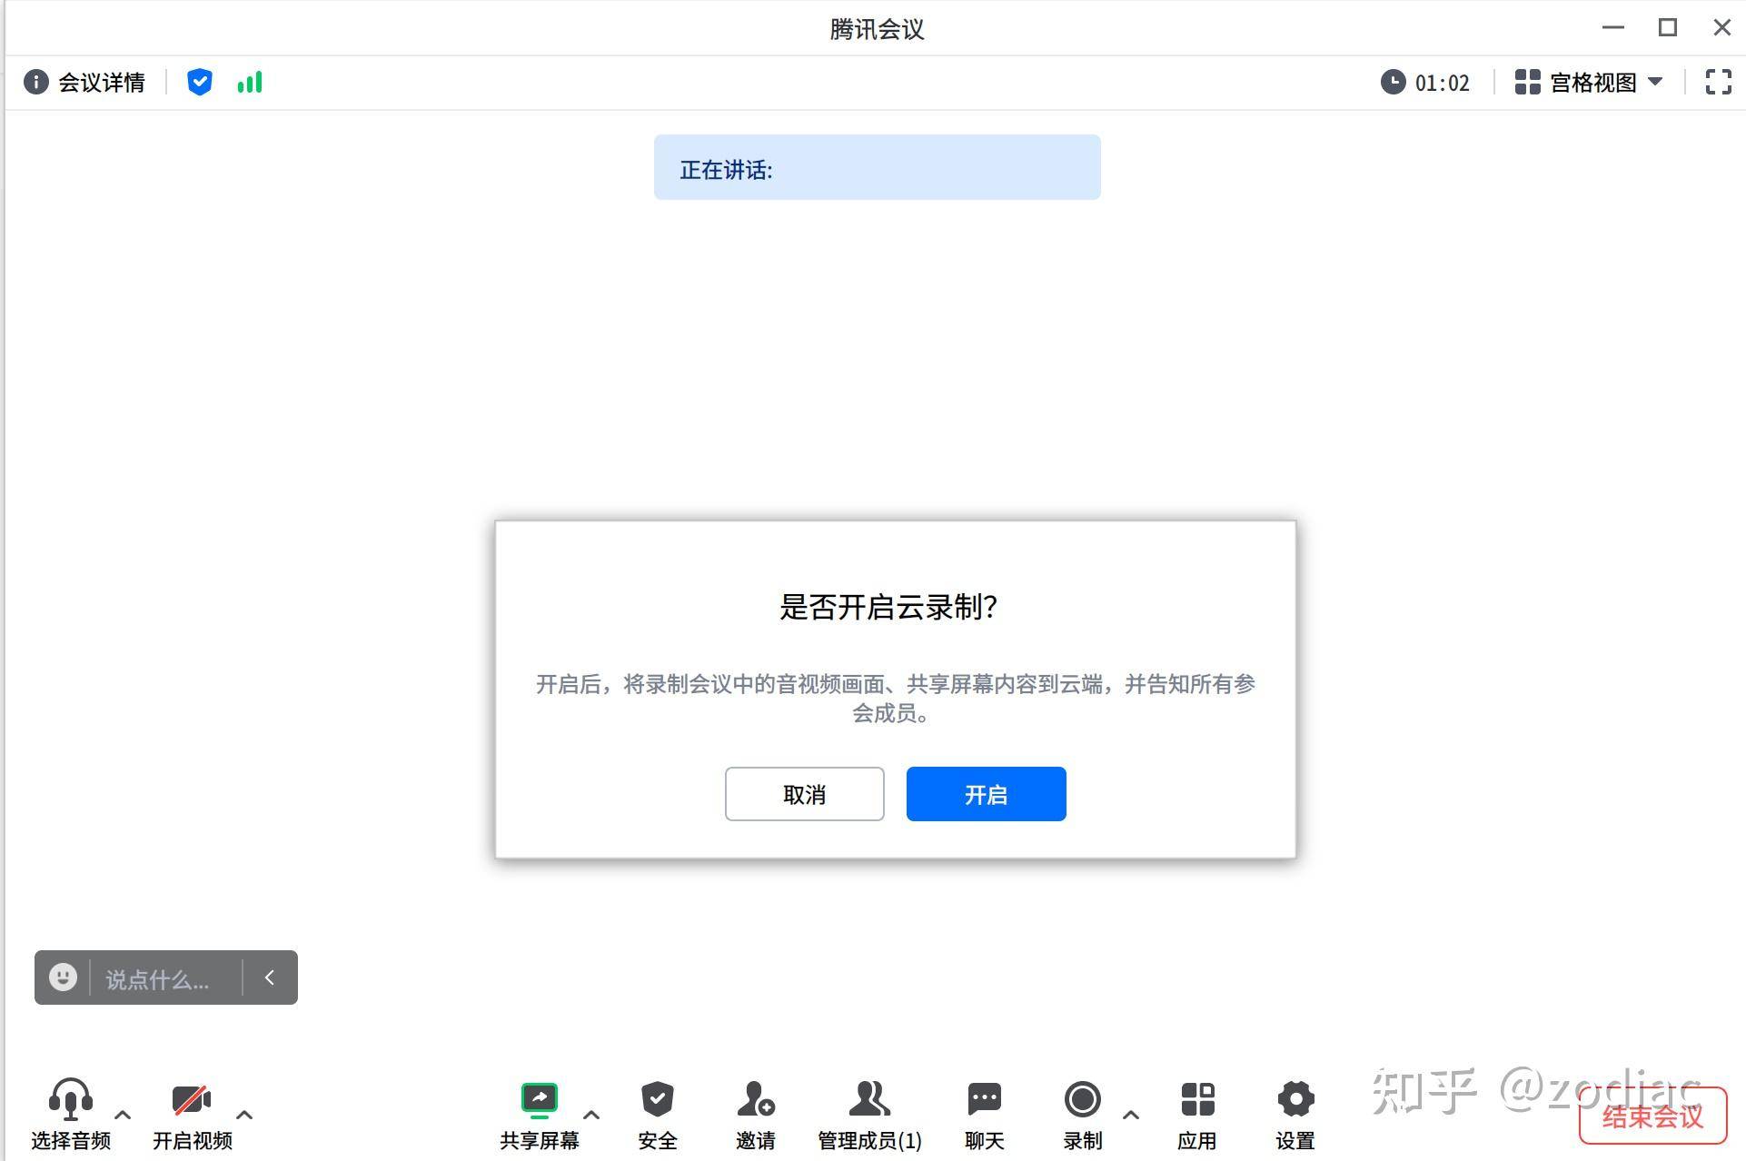Confirm cloud recording with 开启
Image resolution: width=1746 pixels, height=1161 pixels.
pos(986,794)
